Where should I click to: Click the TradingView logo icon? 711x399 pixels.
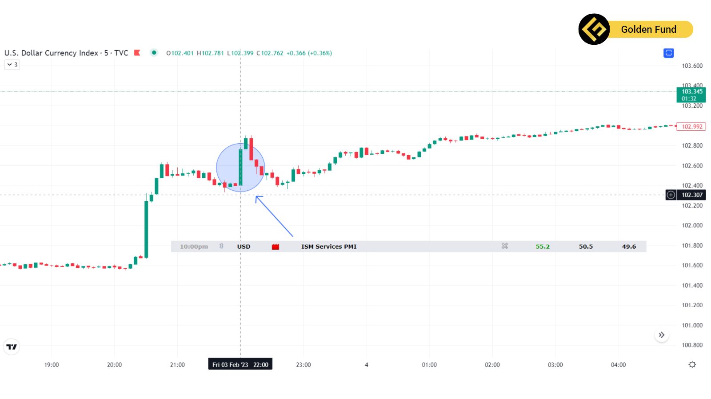12,347
